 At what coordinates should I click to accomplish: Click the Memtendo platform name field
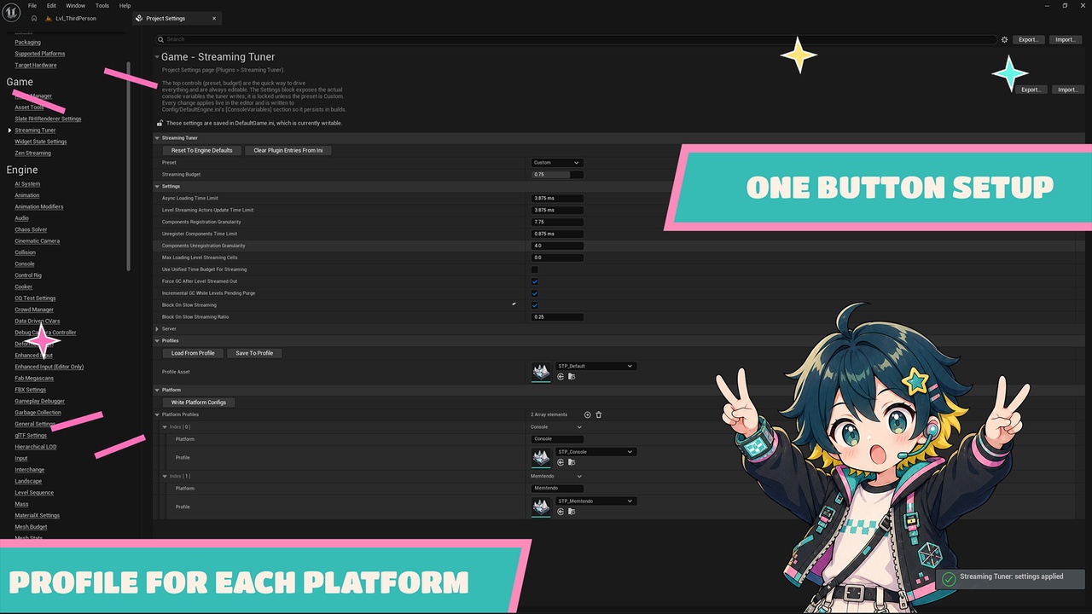pyautogui.click(x=557, y=489)
